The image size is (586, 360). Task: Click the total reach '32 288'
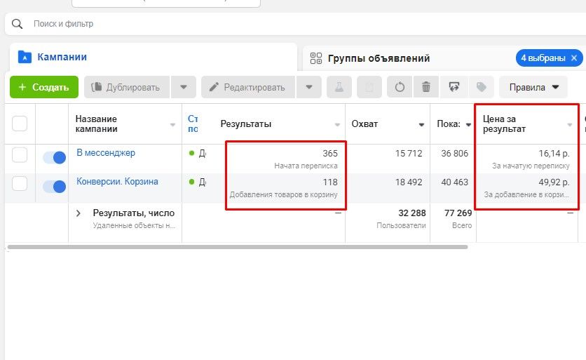412,213
